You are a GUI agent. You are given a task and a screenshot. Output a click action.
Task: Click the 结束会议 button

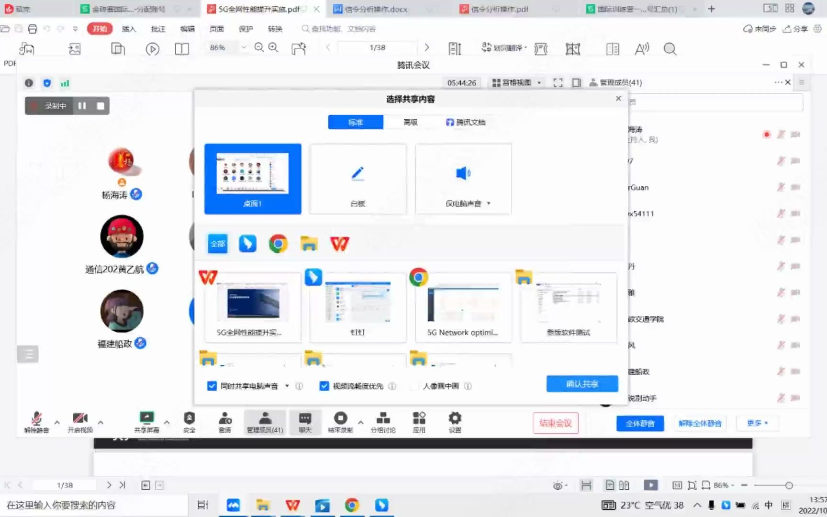556,423
